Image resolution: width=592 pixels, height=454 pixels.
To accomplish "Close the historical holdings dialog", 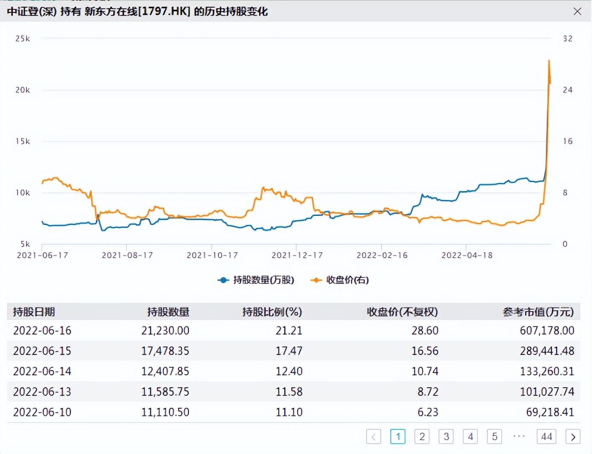I will [x=577, y=12].
